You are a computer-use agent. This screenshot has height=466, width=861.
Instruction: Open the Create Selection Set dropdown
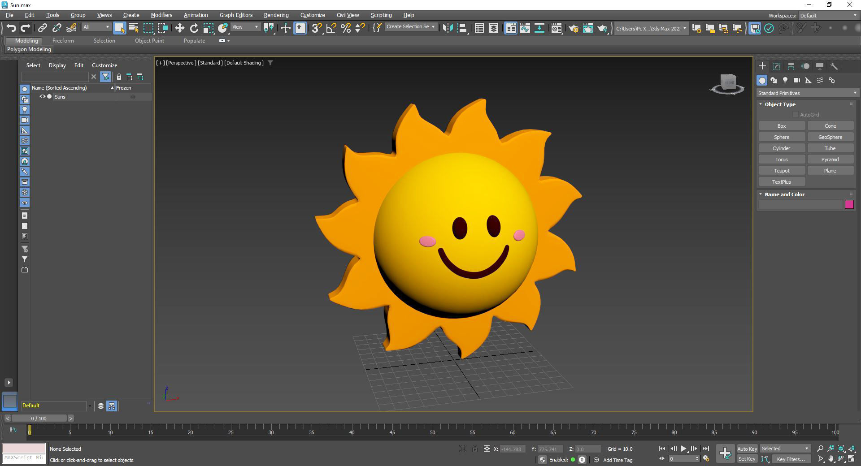pyautogui.click(x=410, y=27)
